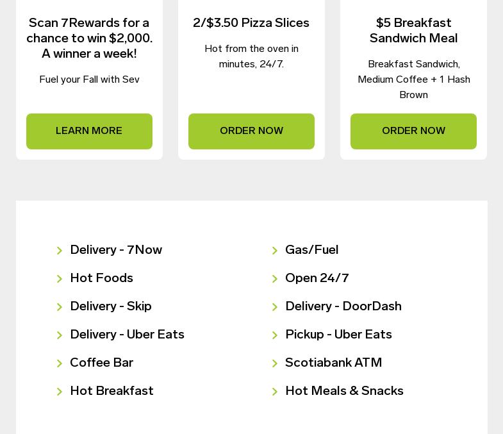Click the Hot Meals & Snacks text
Viewport: 503px width, 434px height.
(344, 391)
